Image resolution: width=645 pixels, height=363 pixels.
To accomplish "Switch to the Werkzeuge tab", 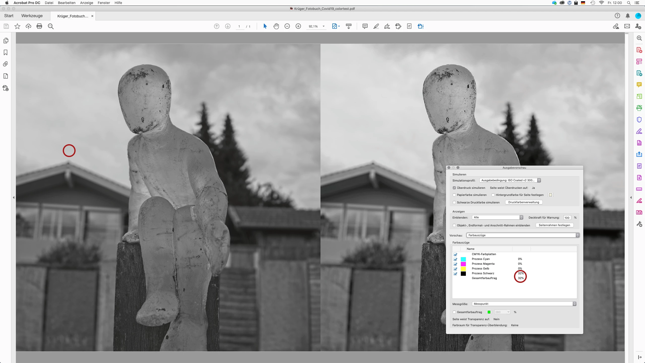I will 32,16.
